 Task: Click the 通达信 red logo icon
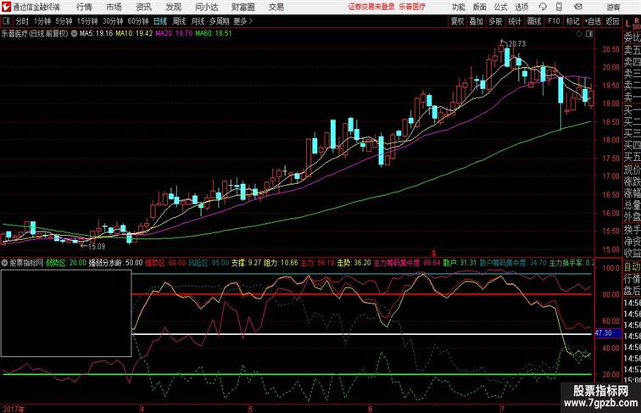[6, 7]
